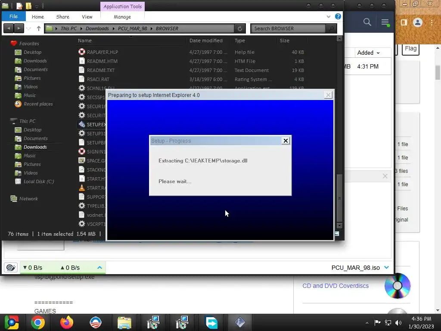Open File Explorer from the taskbar
The image size is (441, 331).
pos(124,322)
